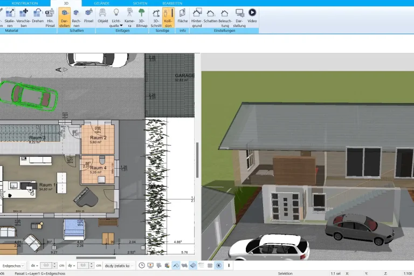Click the Raum 2 label in plan
Viewport: 414px width, 276px height.
[x=98, y=137]
